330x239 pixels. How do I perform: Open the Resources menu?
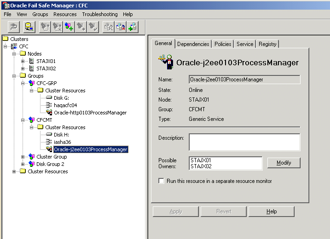coord(65,14)
